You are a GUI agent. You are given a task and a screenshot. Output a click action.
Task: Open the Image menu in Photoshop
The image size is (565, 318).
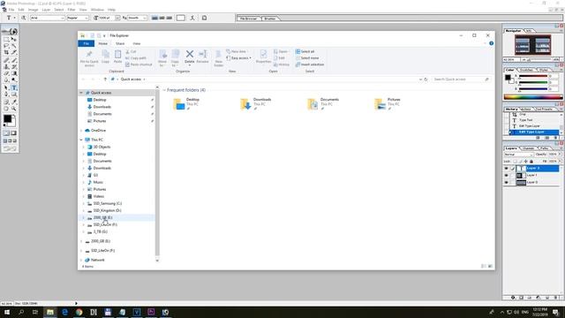(33, 10)
